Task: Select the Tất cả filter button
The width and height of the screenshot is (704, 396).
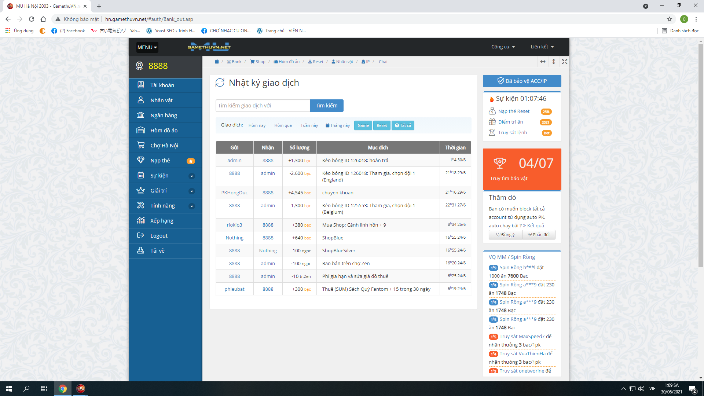Action: click(x=403, y=125)
